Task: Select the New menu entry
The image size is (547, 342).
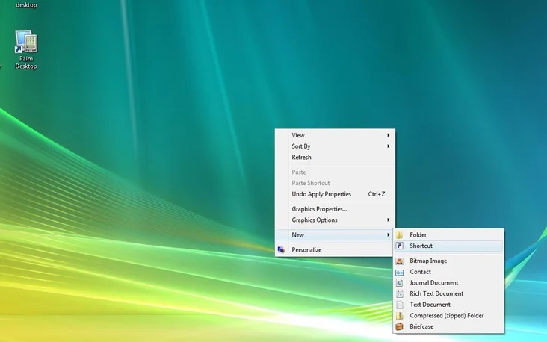Action: (x=335, y=235)
